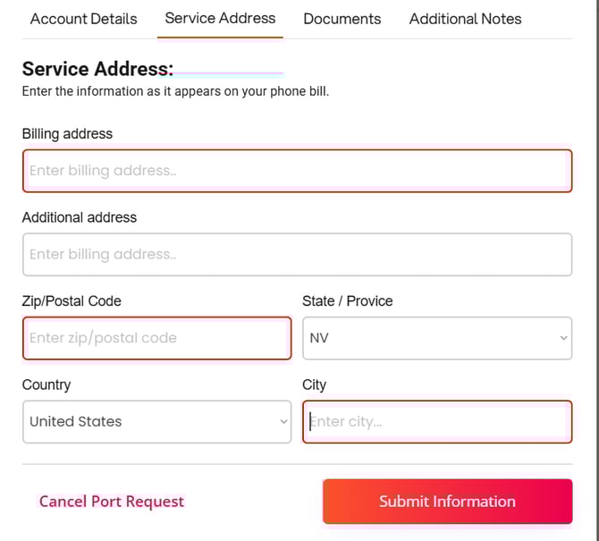Image resolution: width=599 pixels, height=541 pixels.
Task: Select the Service Address tab
Action: click(x=220, y=18)
